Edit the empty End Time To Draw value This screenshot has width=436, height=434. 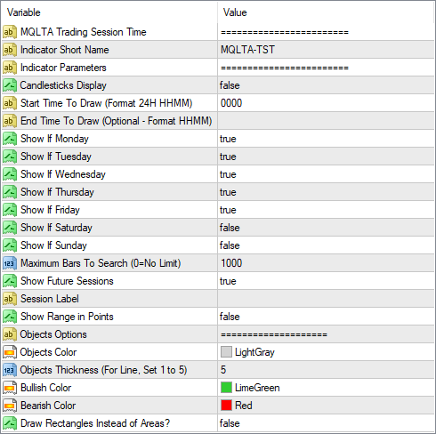(326, 121)
